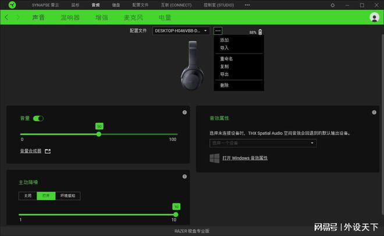Choose 添加 from the profile menu
The height and width of the screenshot is (236, 384).
(225, 40)
